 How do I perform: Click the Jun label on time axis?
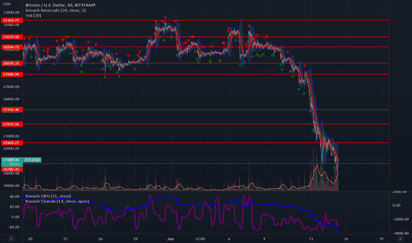coord(171,239)
